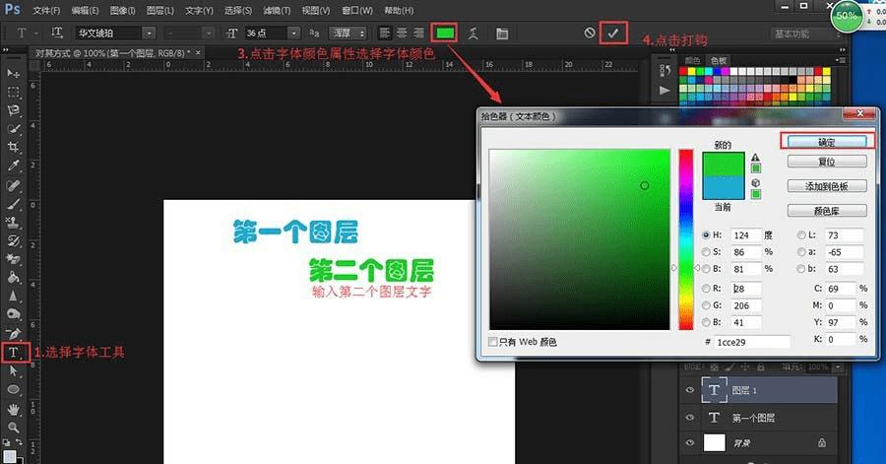Select the Eraser tool
This screenshot has height=464, width=886.
click(x=14, y=259)
